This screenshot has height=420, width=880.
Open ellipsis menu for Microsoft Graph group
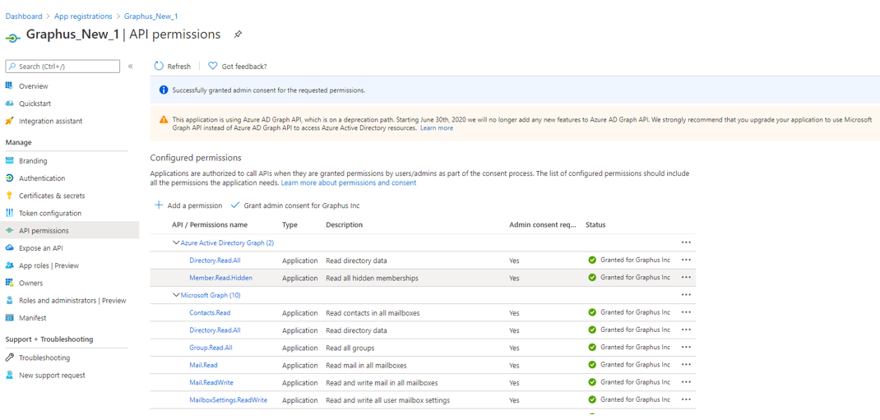(685, 294)
